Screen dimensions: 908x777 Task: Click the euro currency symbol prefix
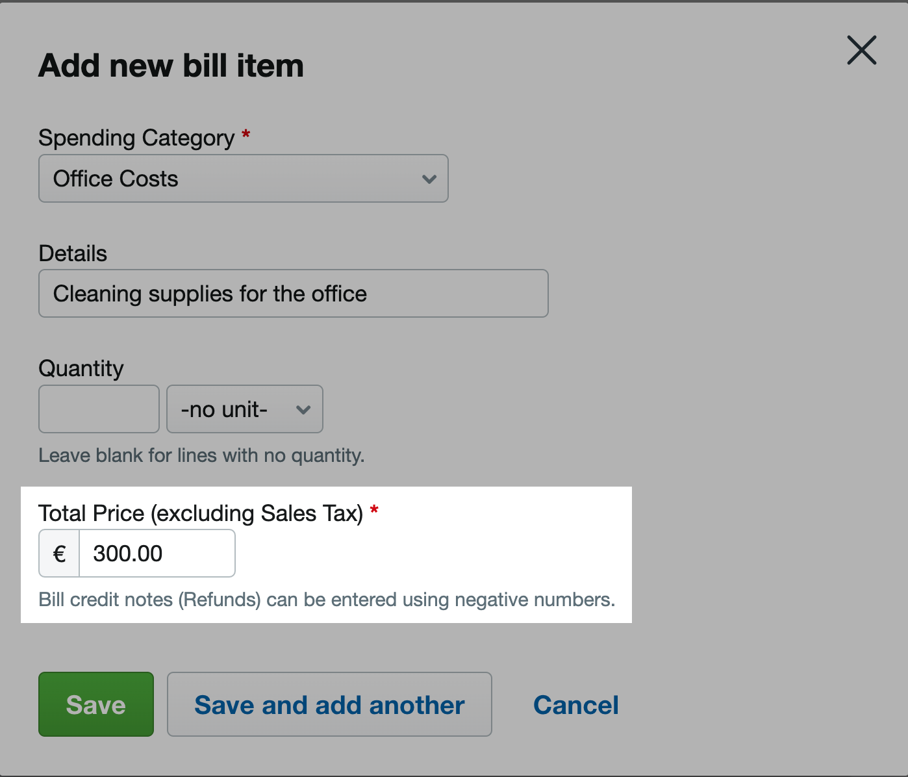tap(59, 554)
